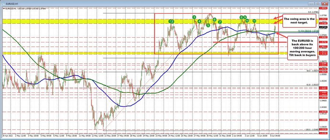Open the one-click trading arrow beside EURUSD,H1
The width and height of the screenshot is (330, 140).
pyautogui.click(x=4, y=9)
